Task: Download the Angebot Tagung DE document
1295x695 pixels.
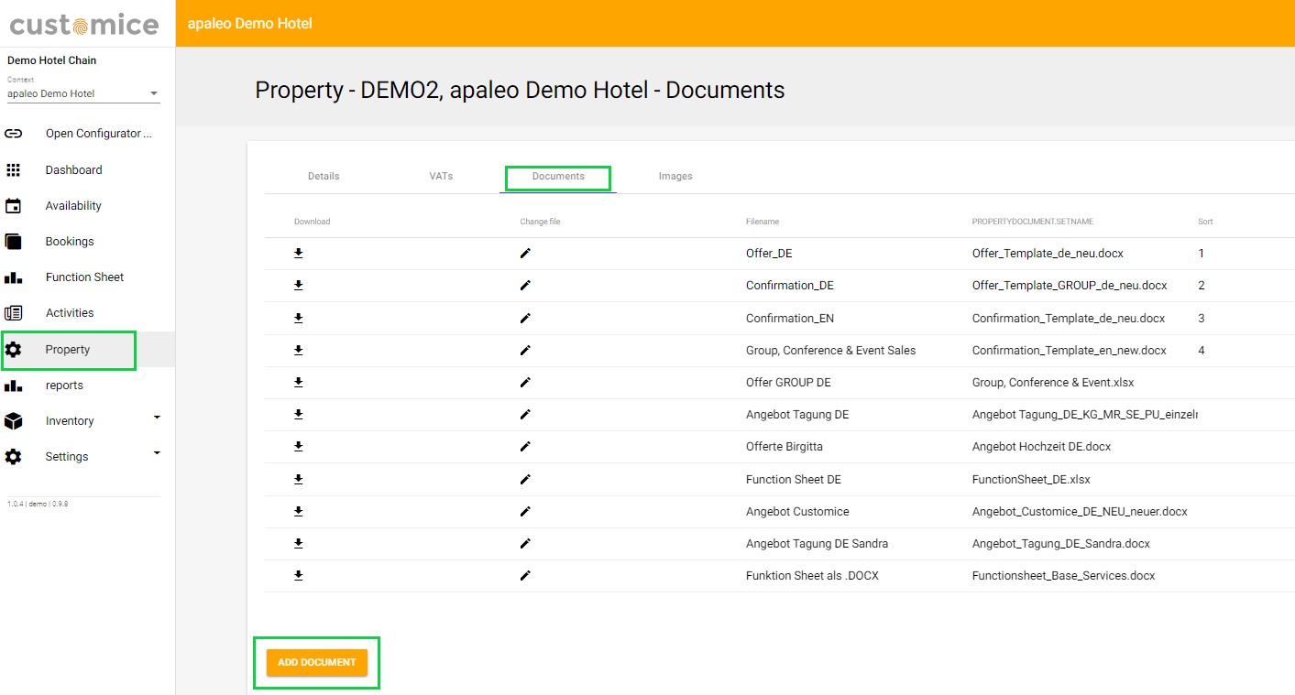Action: click(x=299, y=414)
